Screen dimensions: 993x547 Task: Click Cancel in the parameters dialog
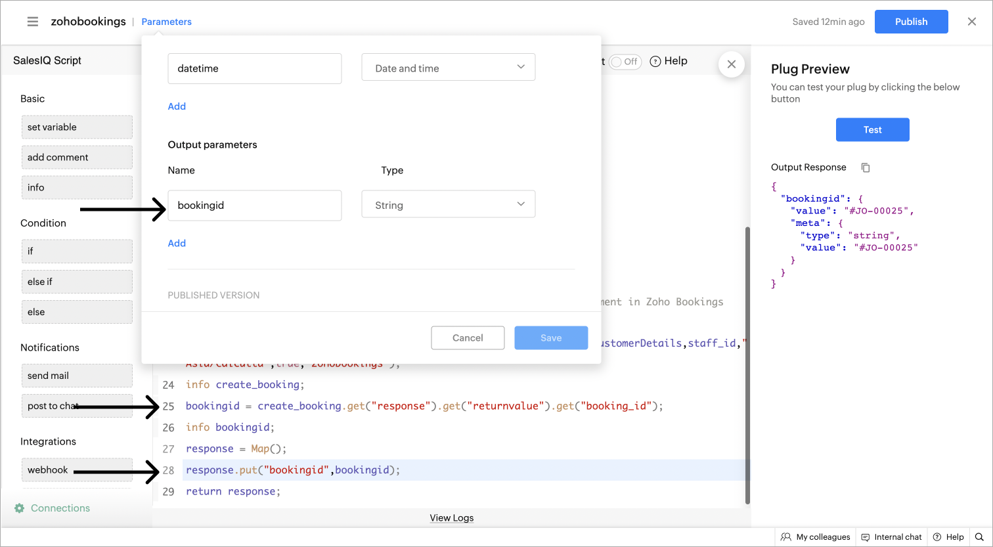tap(468, 338)
